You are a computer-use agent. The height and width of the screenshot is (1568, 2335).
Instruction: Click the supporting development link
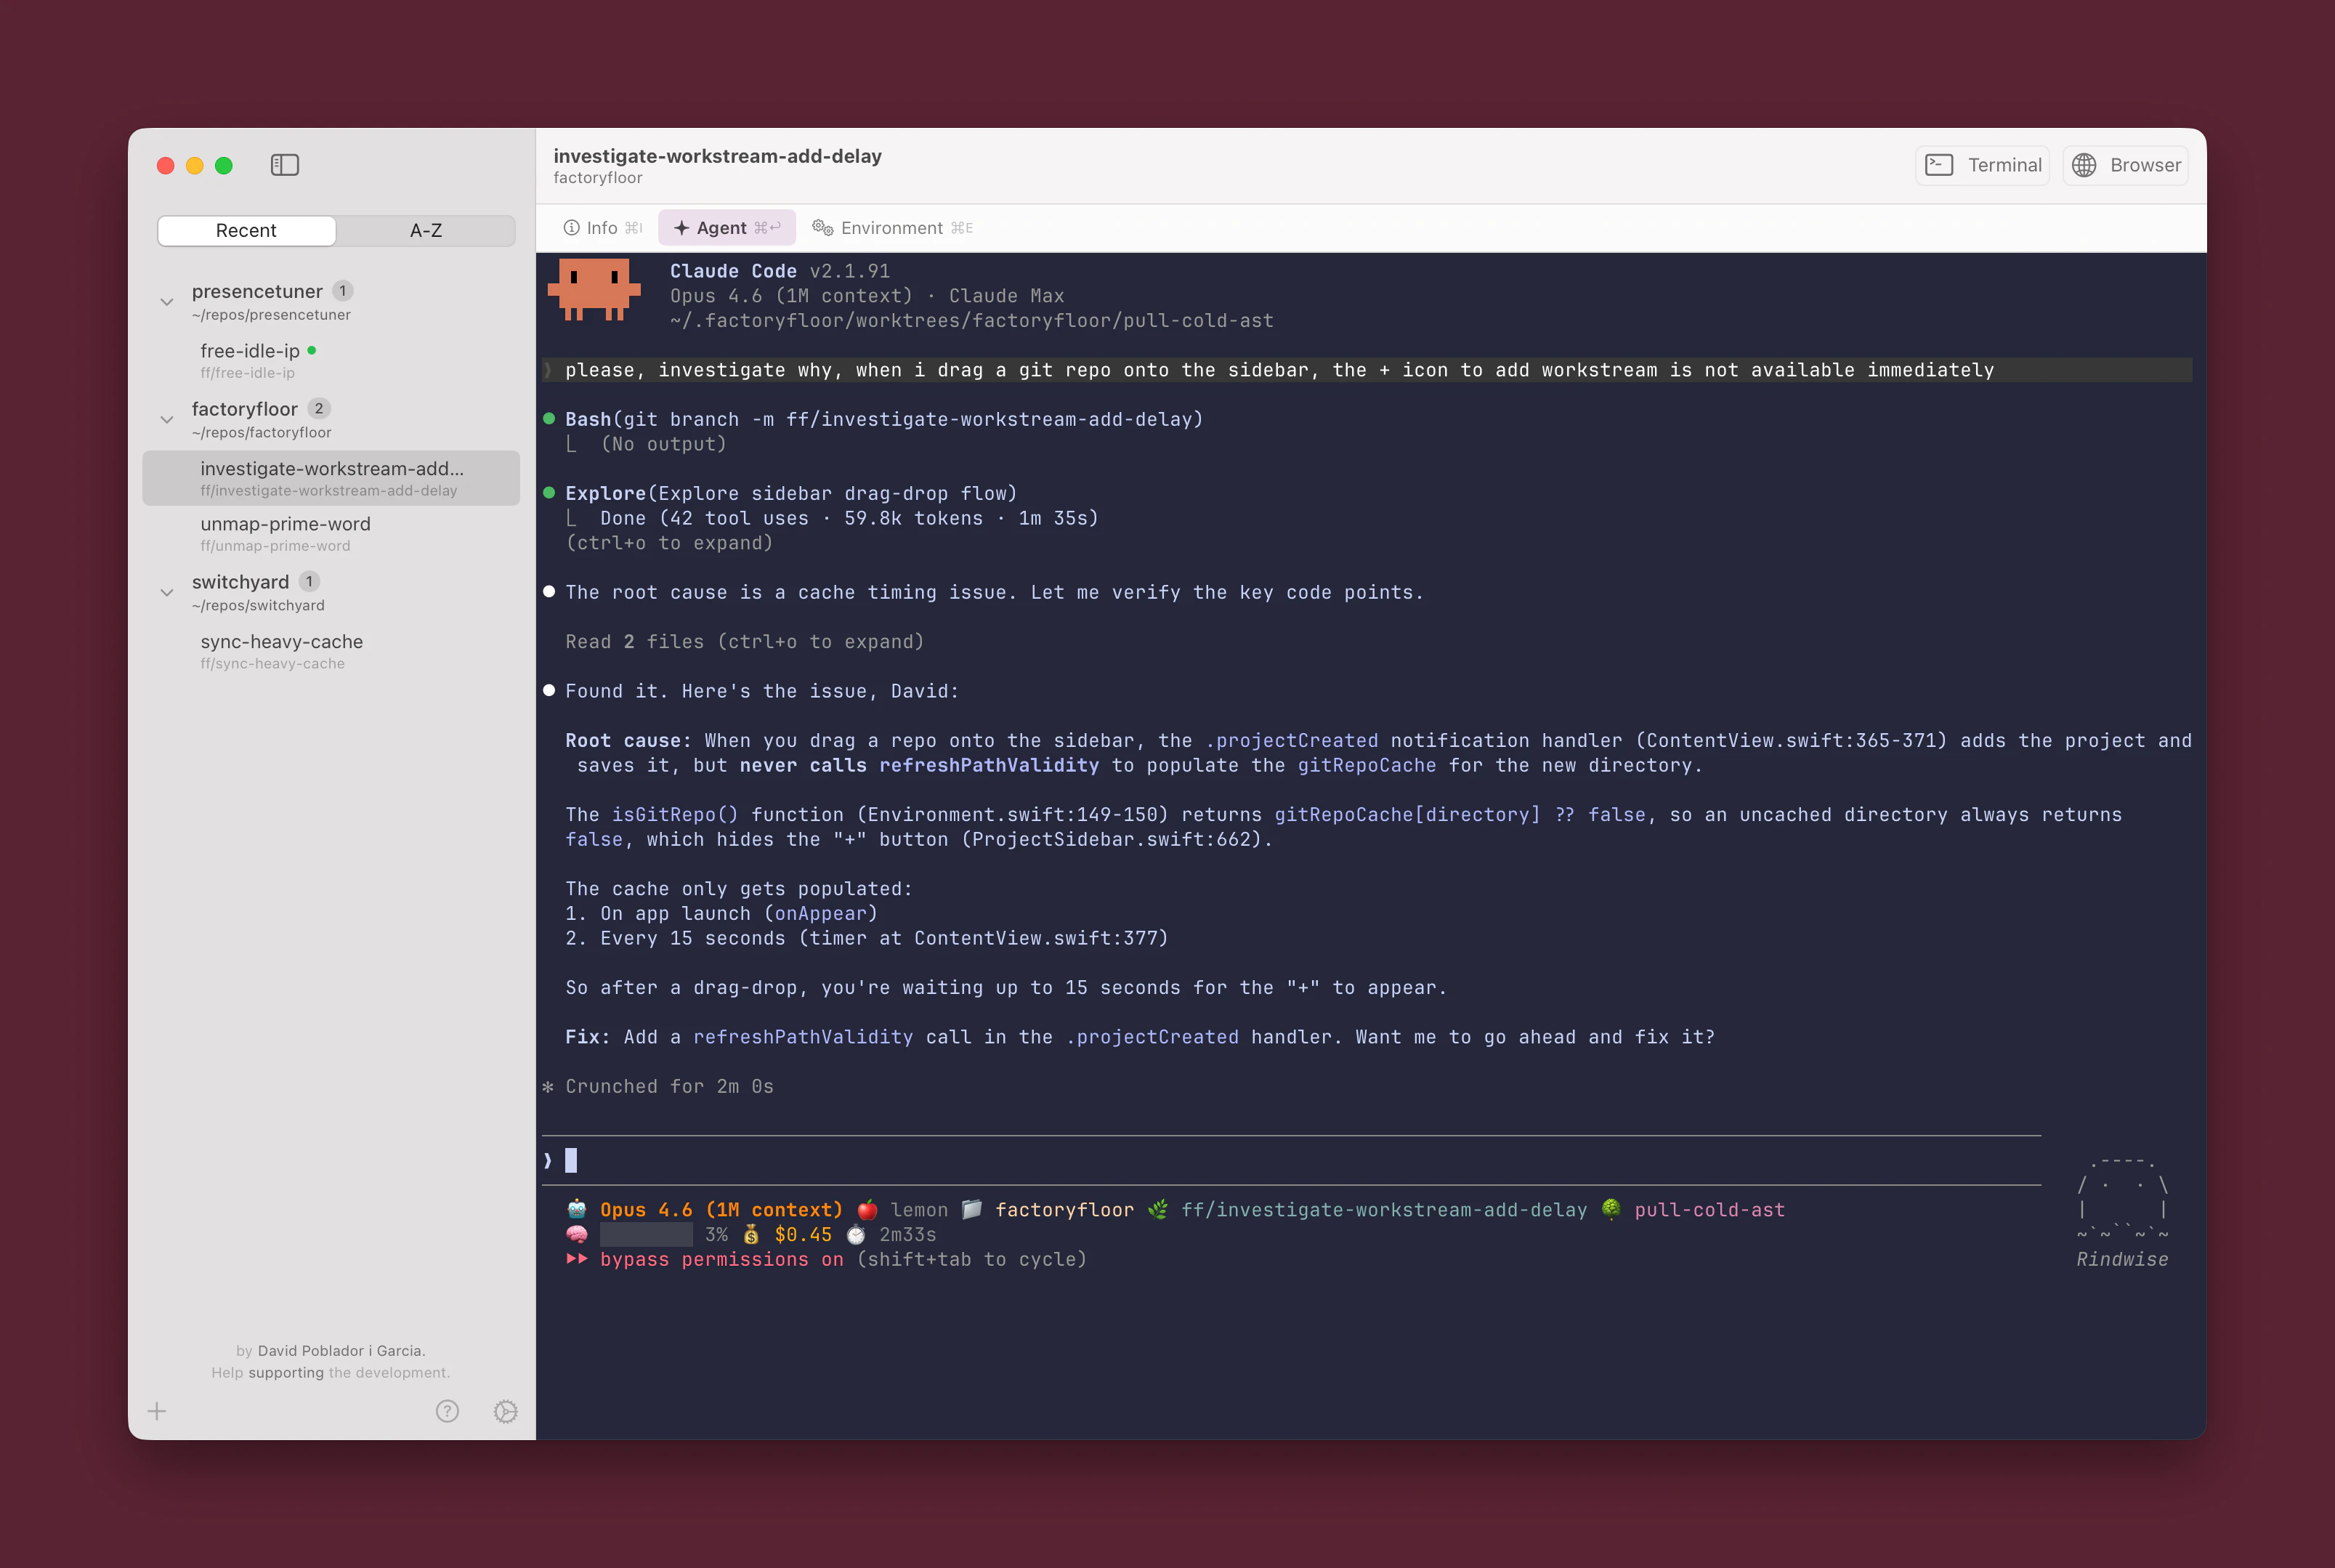(x=286, y=1372)
